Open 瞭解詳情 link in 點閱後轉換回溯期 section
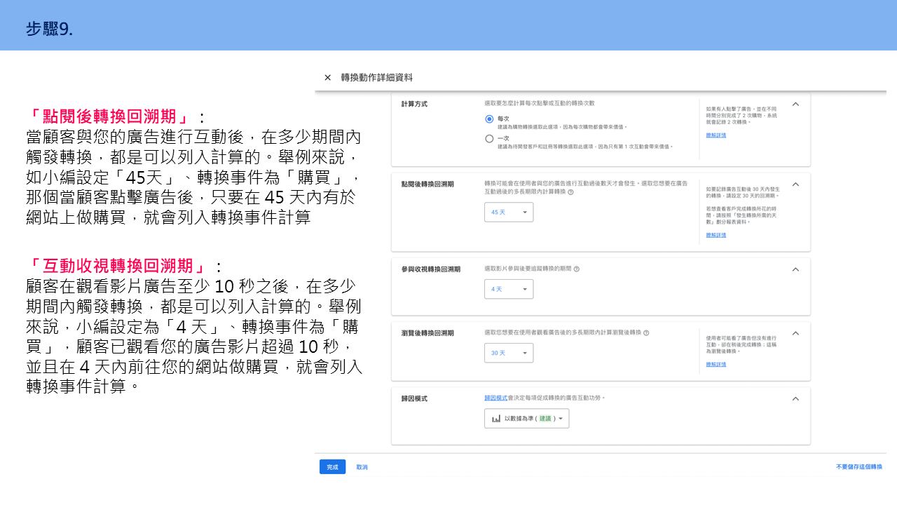 [716, 235]
